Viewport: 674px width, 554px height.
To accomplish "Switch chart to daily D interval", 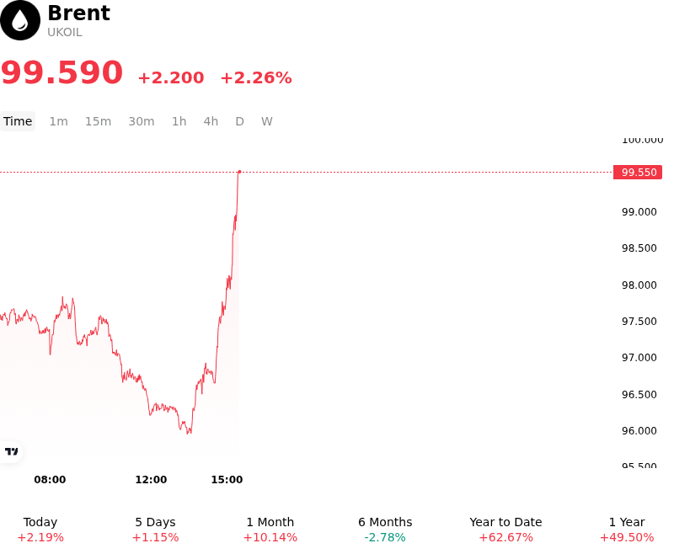I will click(240, 121).
